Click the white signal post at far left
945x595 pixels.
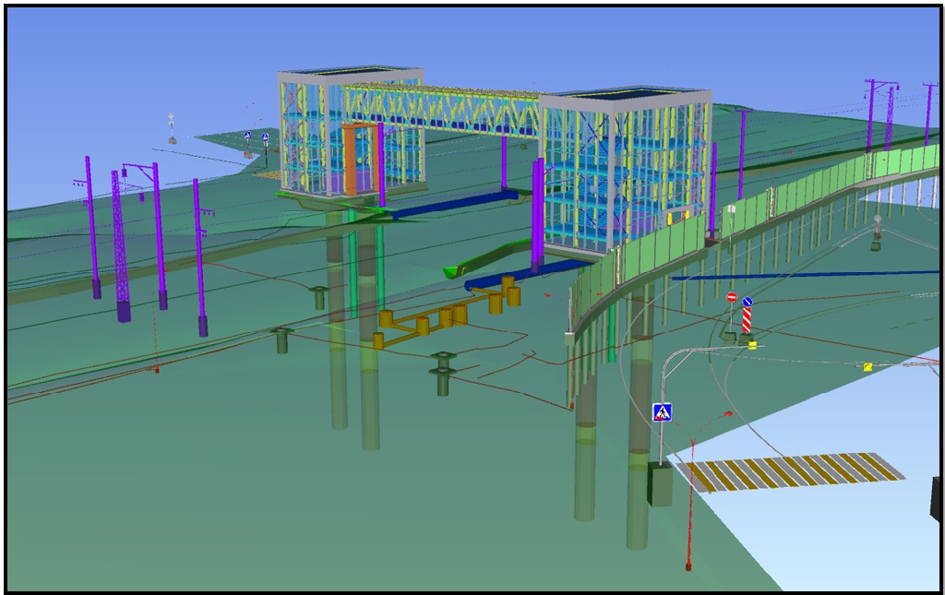coord(172,127)
